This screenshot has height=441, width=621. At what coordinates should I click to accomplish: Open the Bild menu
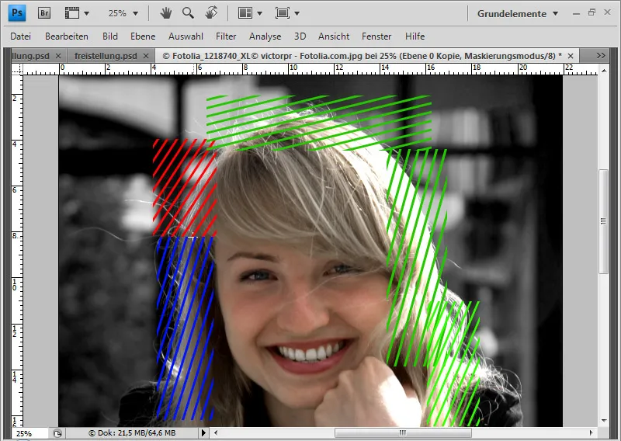coord(109,36)
